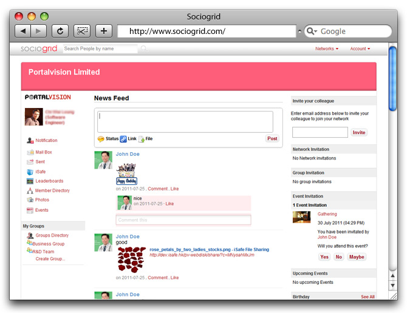Click the Notification sidebar icon
Viewport: 407px width, 313px height.
tap(30, 141)
